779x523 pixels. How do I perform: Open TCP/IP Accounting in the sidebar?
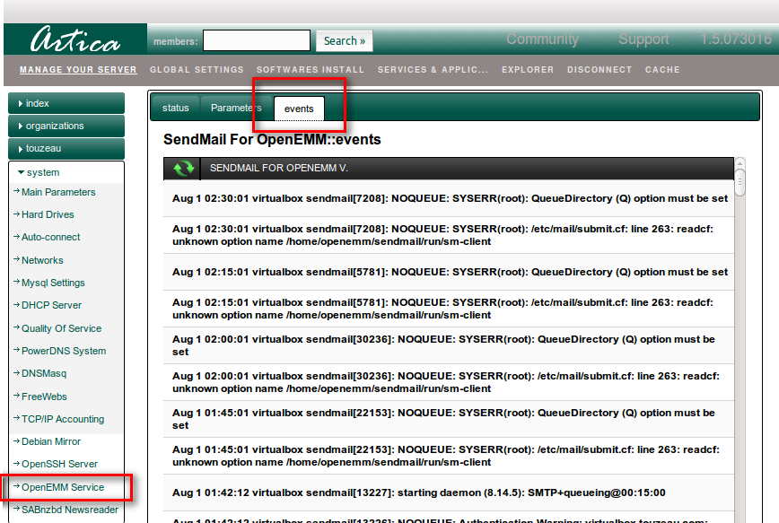point(63,419)
